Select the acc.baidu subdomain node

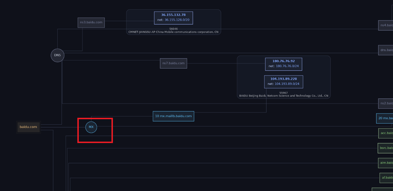point(386,133)
